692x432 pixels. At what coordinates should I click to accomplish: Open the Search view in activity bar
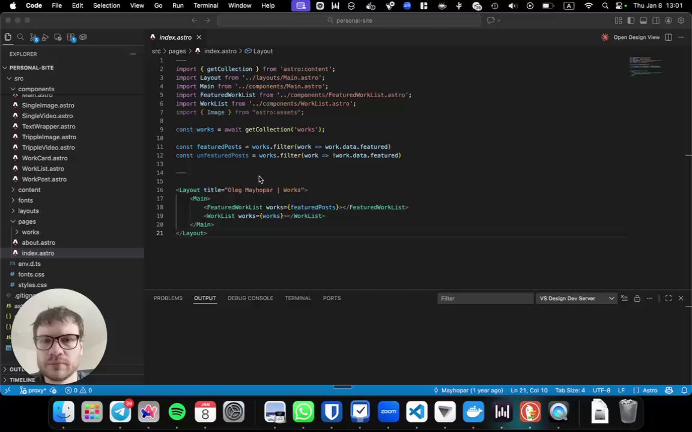[x=20, y=37]
